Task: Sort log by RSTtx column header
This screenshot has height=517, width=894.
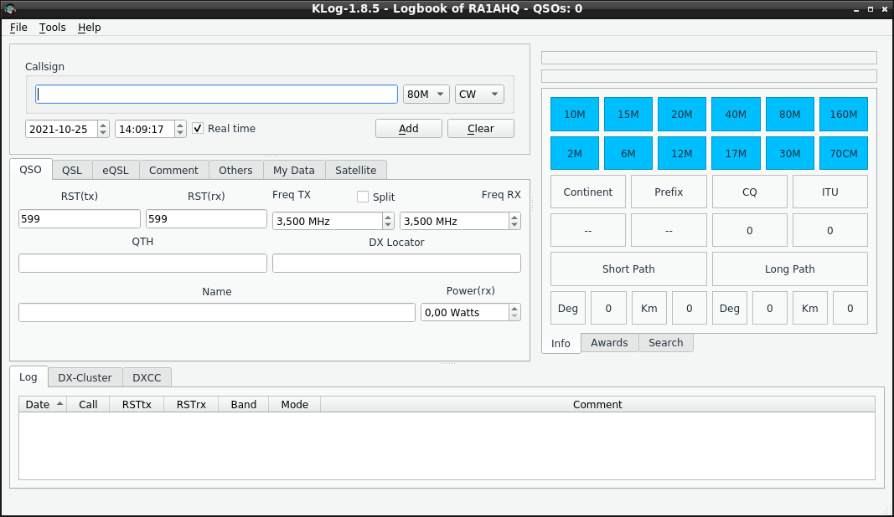Action: [137, 404]
